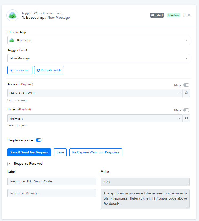Collapse the Response Received section

[x=9, y=164]
